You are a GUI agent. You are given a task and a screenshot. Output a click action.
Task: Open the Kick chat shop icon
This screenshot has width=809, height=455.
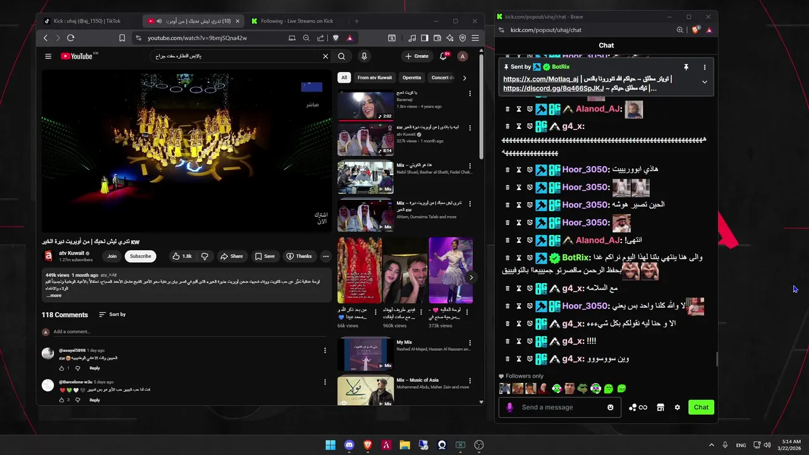(660, 408)
